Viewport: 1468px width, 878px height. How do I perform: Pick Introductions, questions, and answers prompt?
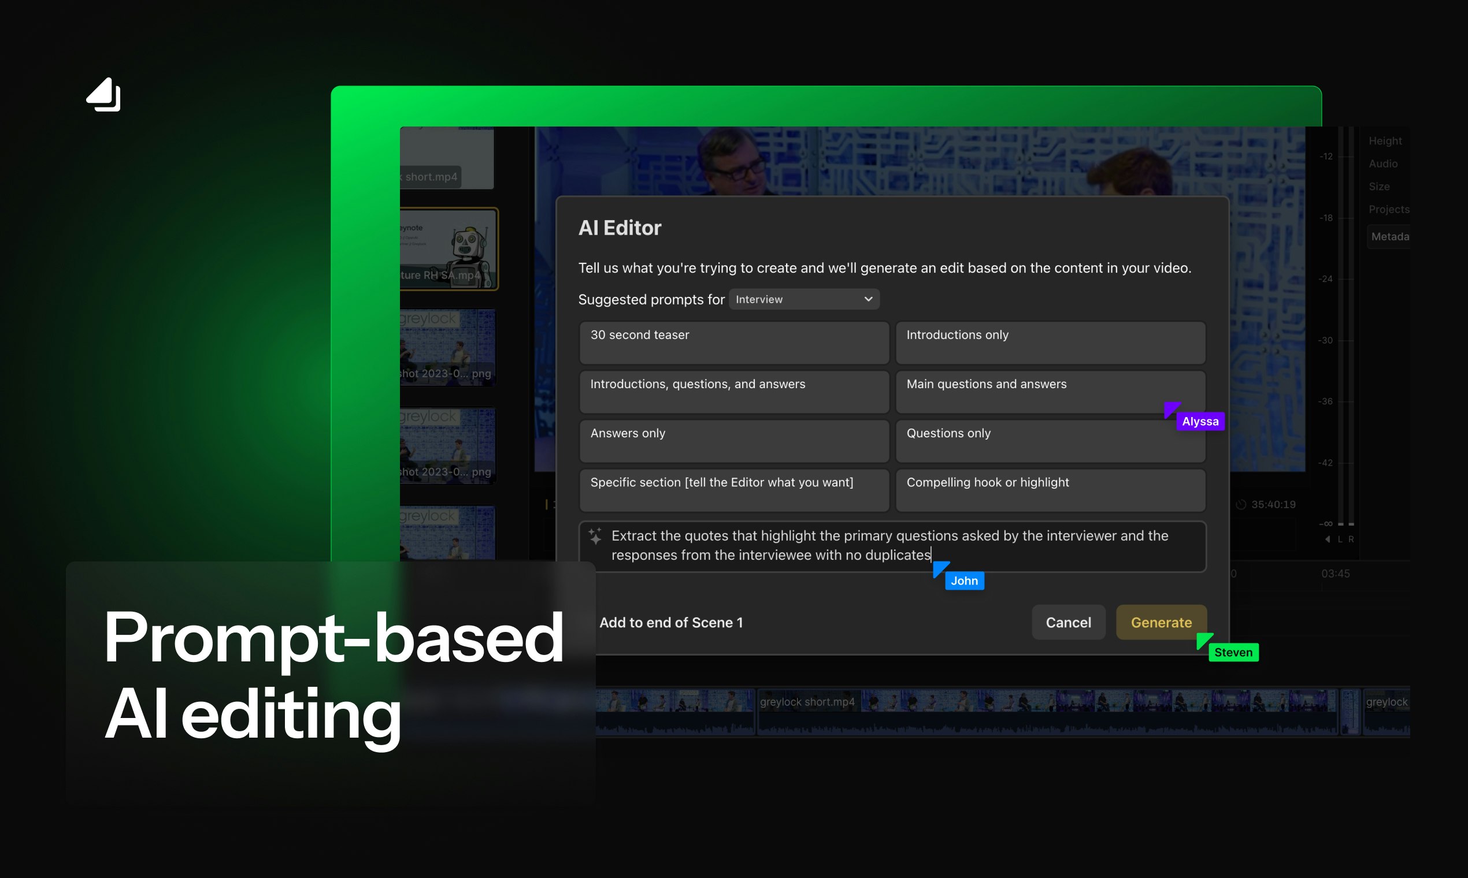(x=733, y=392)
